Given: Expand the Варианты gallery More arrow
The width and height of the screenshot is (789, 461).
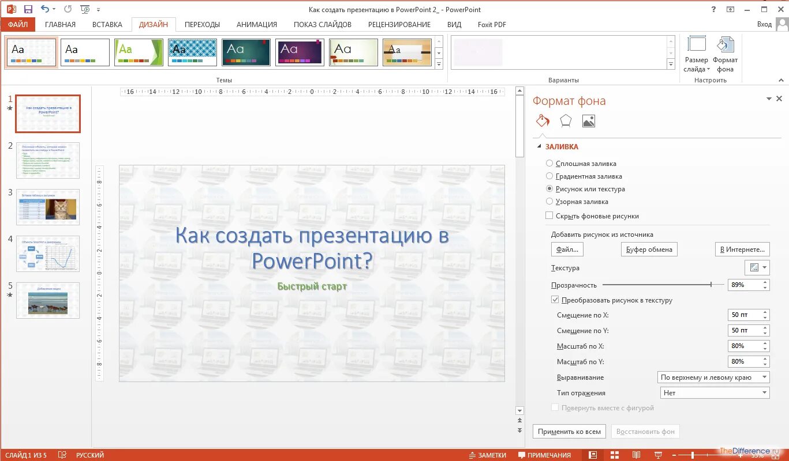Looking at the screenshot, I should tap(671, 65).
